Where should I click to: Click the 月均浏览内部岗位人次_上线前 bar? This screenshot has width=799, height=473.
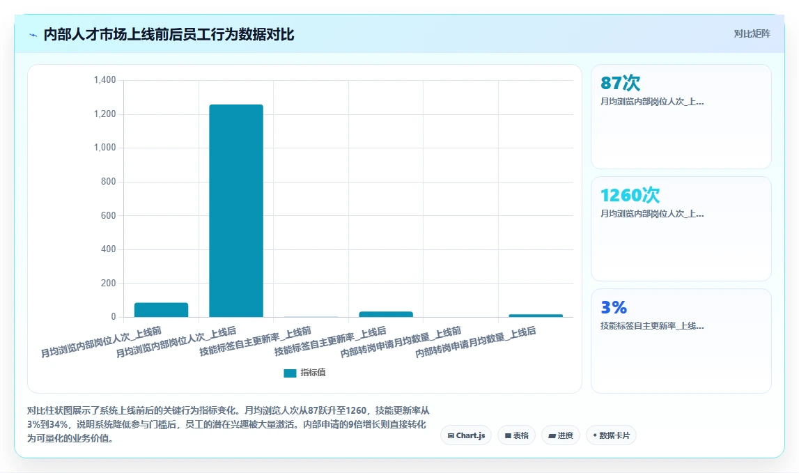coord(161,310)
